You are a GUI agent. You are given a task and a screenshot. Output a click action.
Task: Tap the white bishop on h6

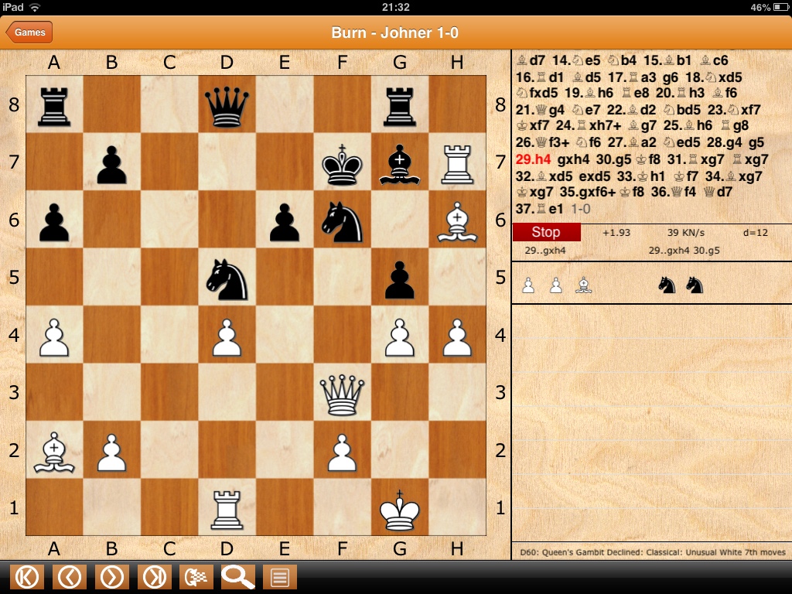coord(457,220)
